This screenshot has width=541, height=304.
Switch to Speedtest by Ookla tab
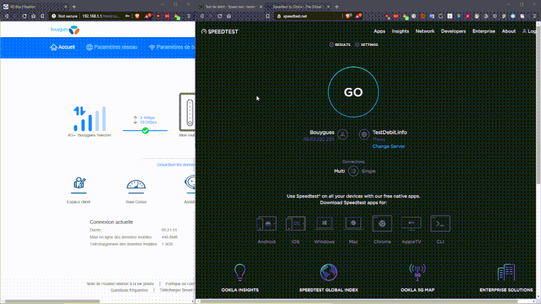[x=298, y=7]
